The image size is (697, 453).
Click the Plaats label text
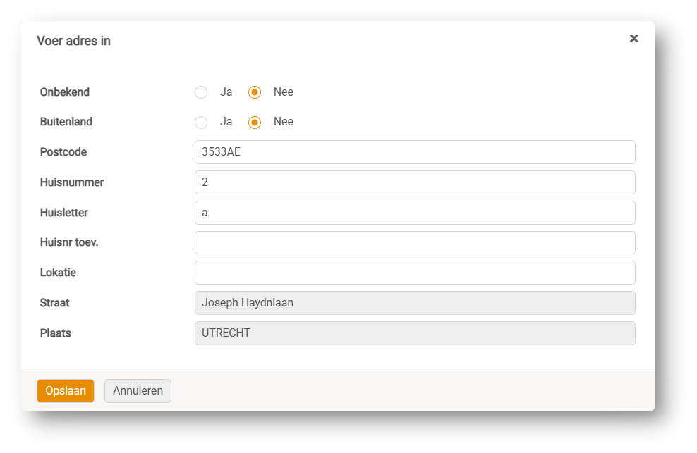pyautogui.click(x=56, y=333)
